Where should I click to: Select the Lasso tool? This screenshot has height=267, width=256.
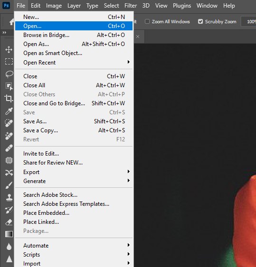tap(9, 74)
